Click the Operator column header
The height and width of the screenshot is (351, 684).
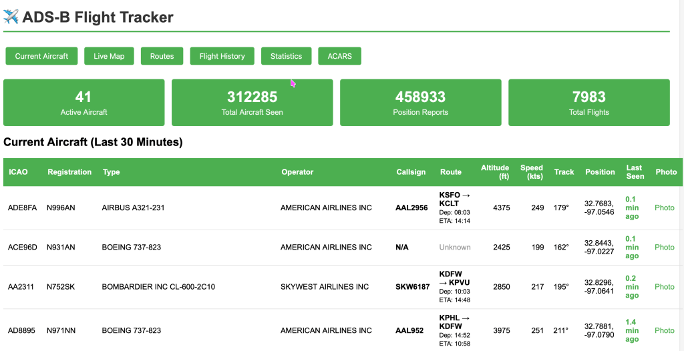click(x=297, y=171)
